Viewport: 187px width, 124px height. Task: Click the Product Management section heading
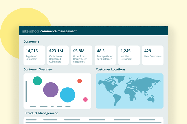click(x=42, y=113)
